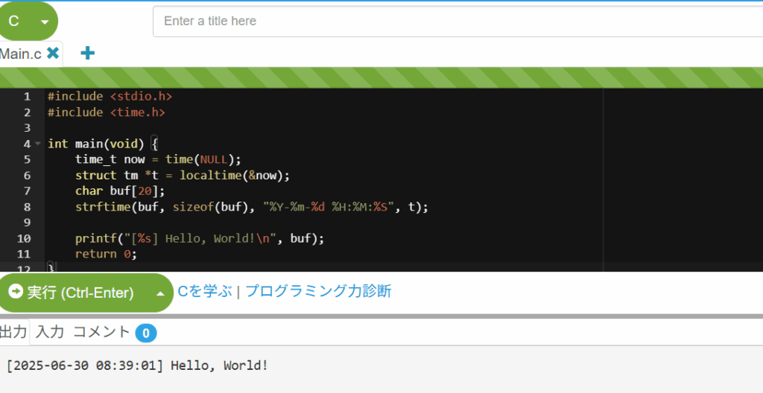This screenshot has height=393, width=763.
Task: Click the green striped status bar
Action: [381, 78]
